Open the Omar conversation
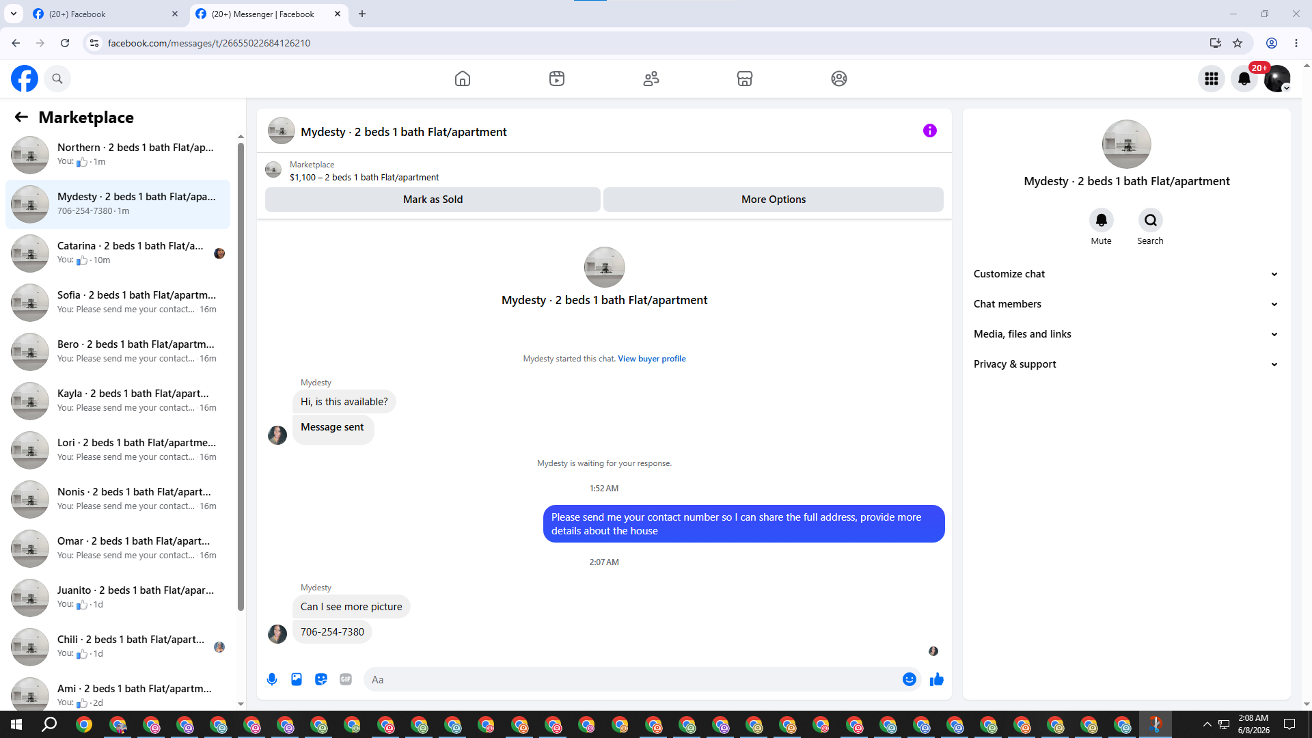Image resolution: width=1312 pixels, height=738 pixels. pos(118,549)
